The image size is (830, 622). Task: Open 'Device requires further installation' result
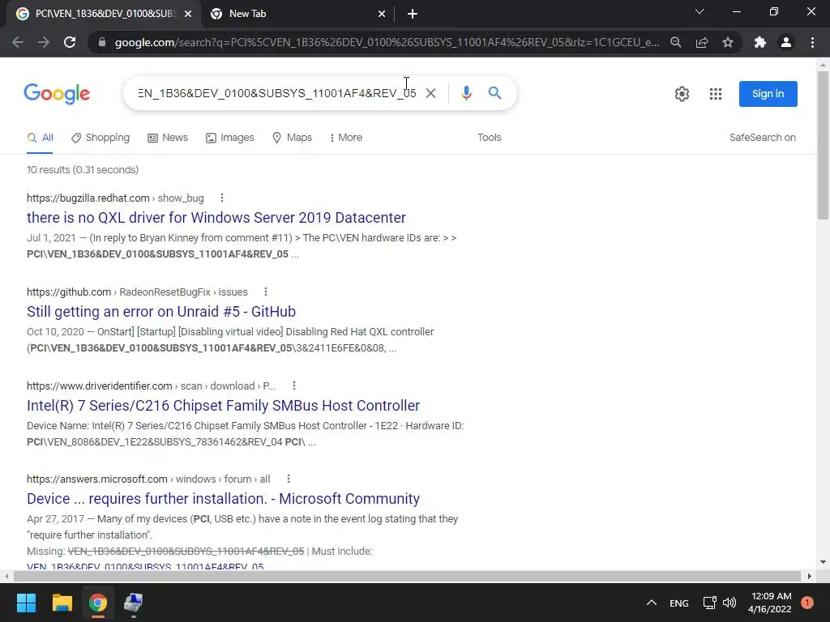(223, 498)
